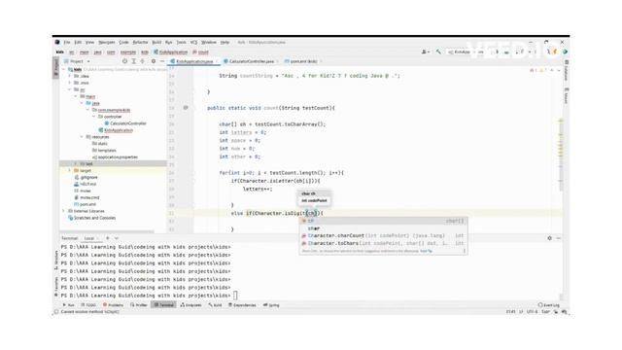This screenshot has height=350, width=622.
Task: Collapse the com.example.kids package
Action: [x=87, y=110]
